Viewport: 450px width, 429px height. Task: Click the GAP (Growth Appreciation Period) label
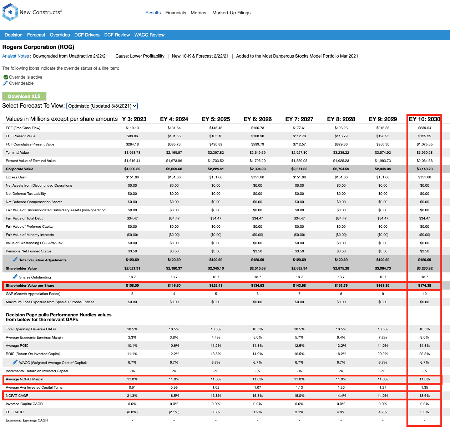[x=33, y=294]
